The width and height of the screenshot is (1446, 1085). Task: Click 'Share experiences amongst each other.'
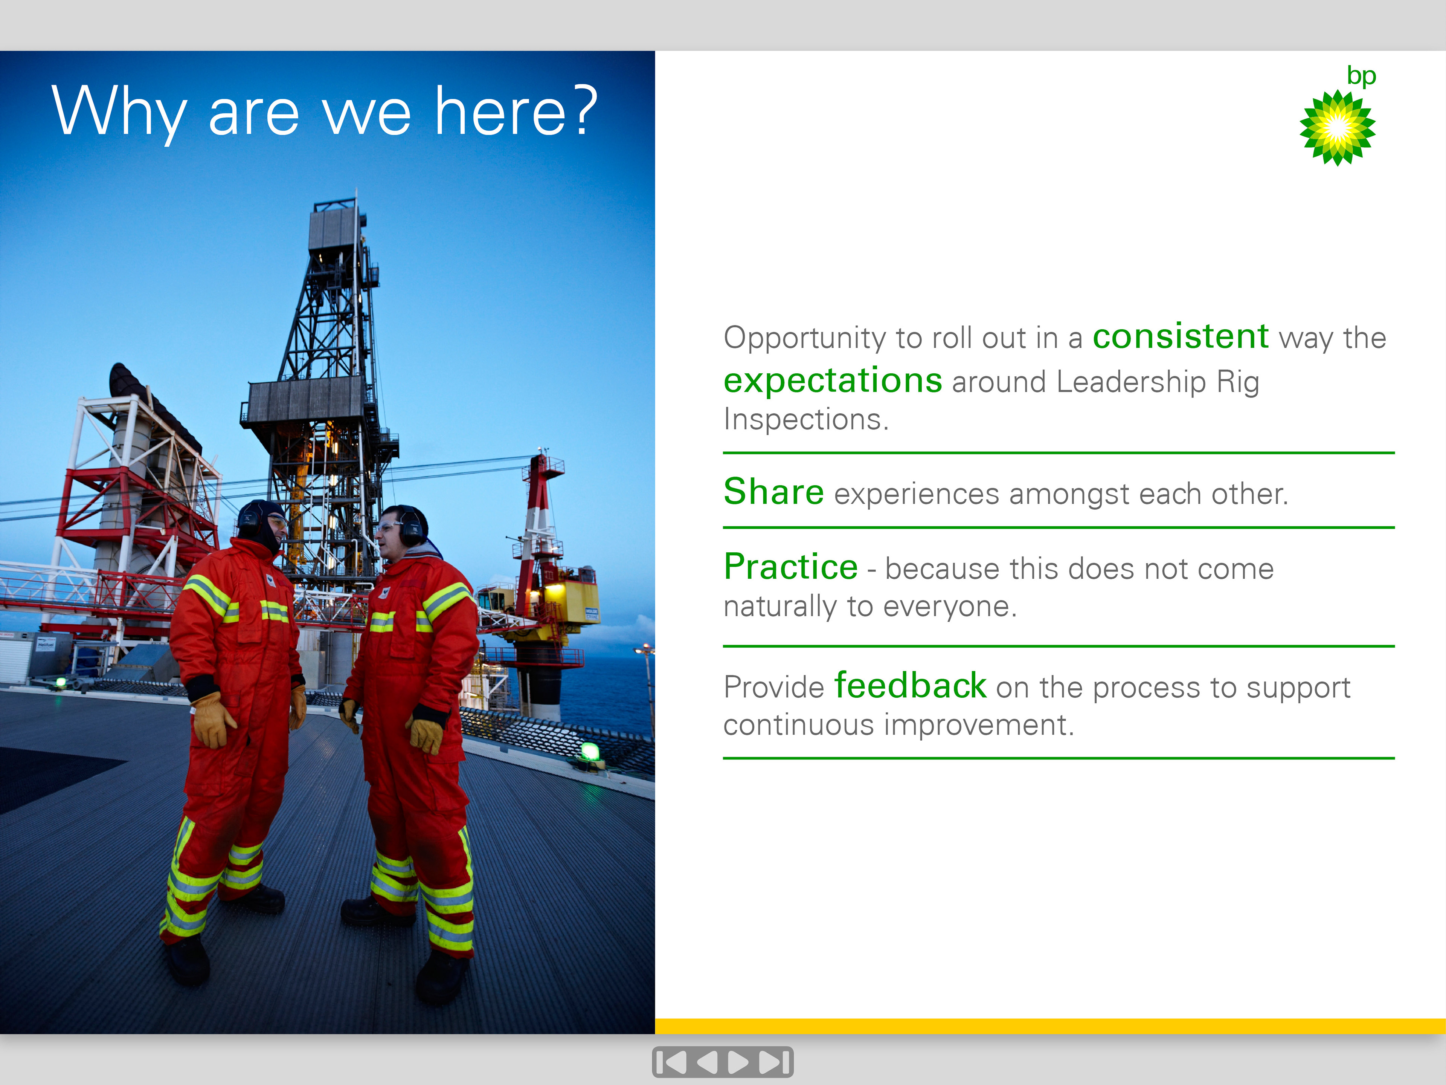(1006, 492)
